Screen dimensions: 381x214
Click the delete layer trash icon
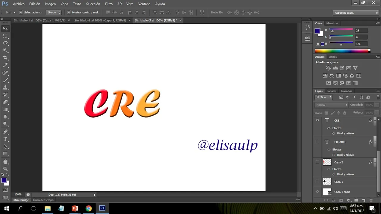(371, 200)
